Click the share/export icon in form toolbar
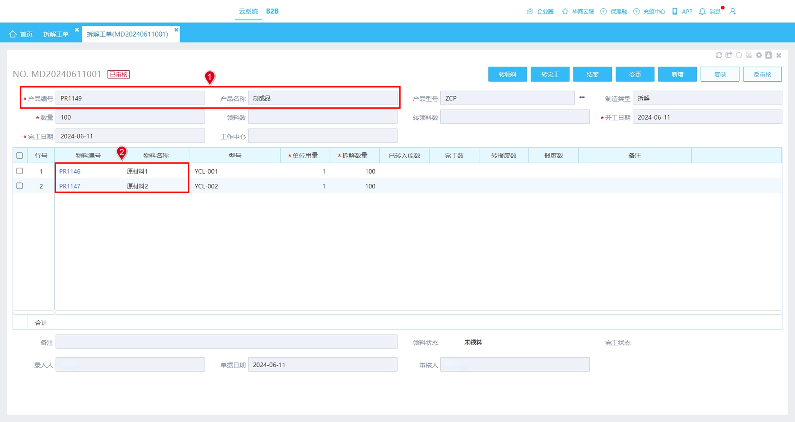 click(729, 55)
